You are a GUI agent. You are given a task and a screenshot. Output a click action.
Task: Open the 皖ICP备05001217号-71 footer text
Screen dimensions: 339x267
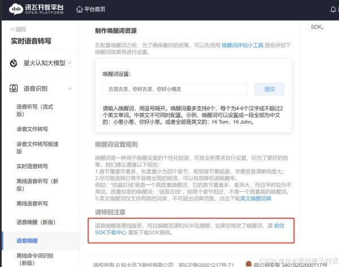coord(206,265)
